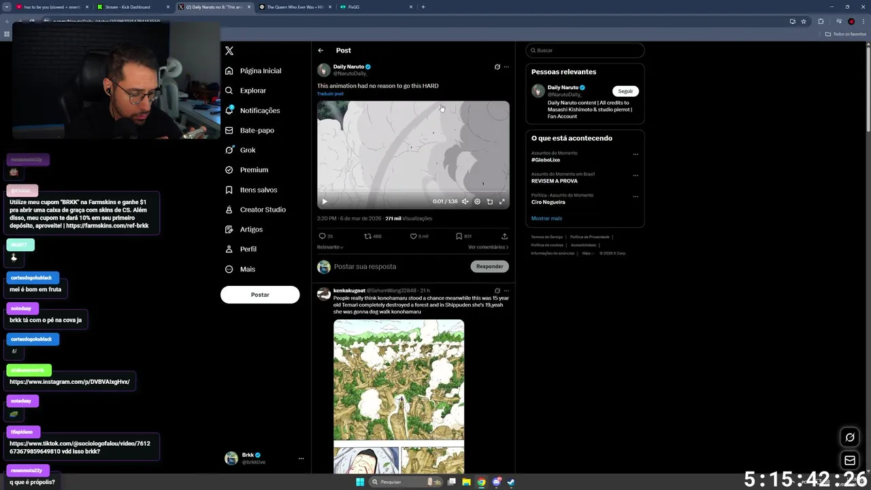This screenshot has height=490, width=871.
Task: Open Brkk account menu dots
Action: tap(301, 459)
